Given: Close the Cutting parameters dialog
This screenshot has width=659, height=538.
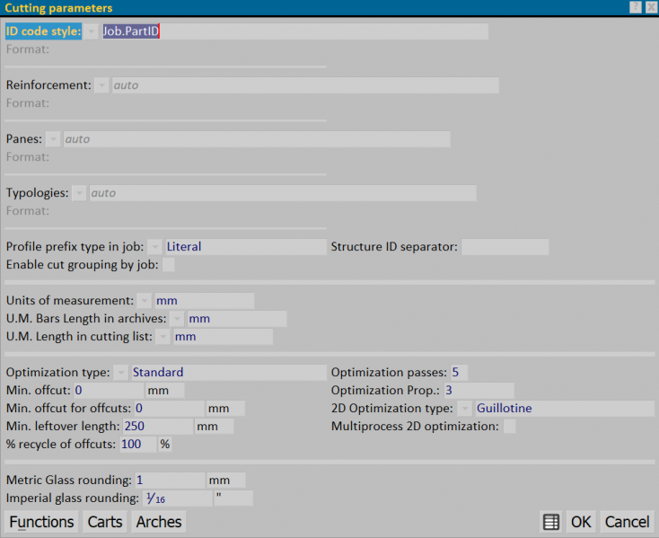Looking at the screenshot, I should 651,7.
